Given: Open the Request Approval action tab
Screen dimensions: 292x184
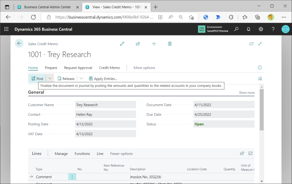Looking at the screenshot, I should pos(78,68).
